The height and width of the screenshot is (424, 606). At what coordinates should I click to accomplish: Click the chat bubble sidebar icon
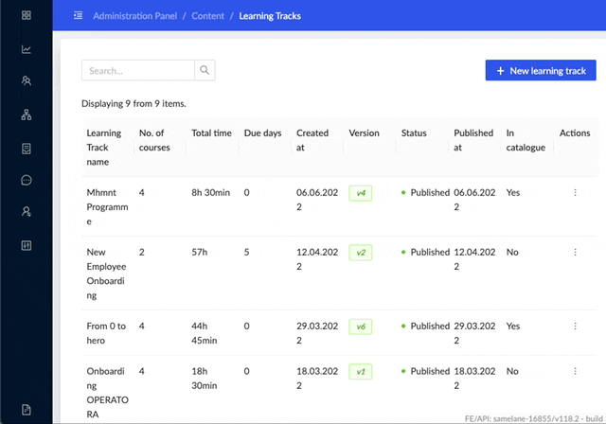(x=27, y=180)
